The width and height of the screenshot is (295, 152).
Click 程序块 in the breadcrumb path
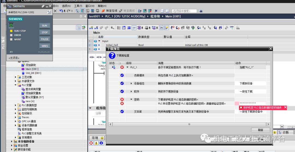(x=155, y=16)
